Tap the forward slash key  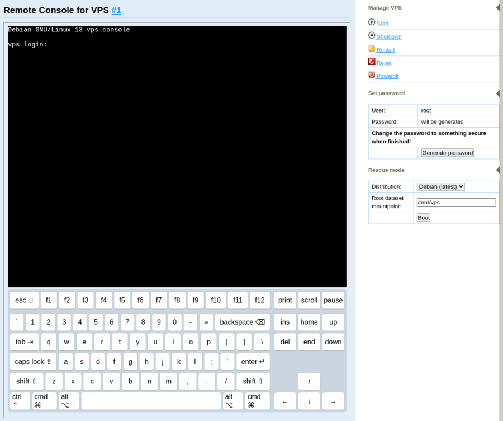(226, 381)
